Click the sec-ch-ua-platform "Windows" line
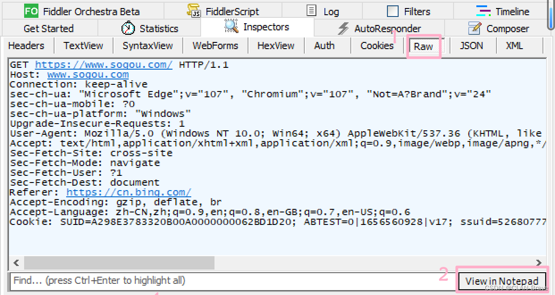This screenshot has height=295, width=555. click(101, 114)
